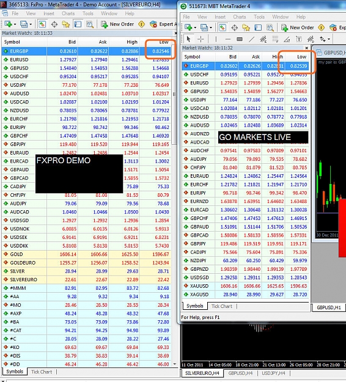Image resolution: width=346 pixels, height=382 pixels.
Task: Select GBPNZD row in MBT Market Watch
Action: (x=245, y=269)
